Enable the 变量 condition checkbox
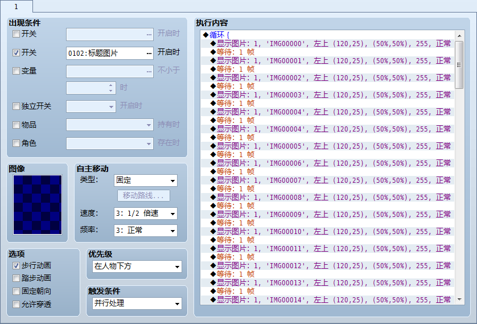Image resolution: width=477 pixels, height=324 pixels. point(16,71)
